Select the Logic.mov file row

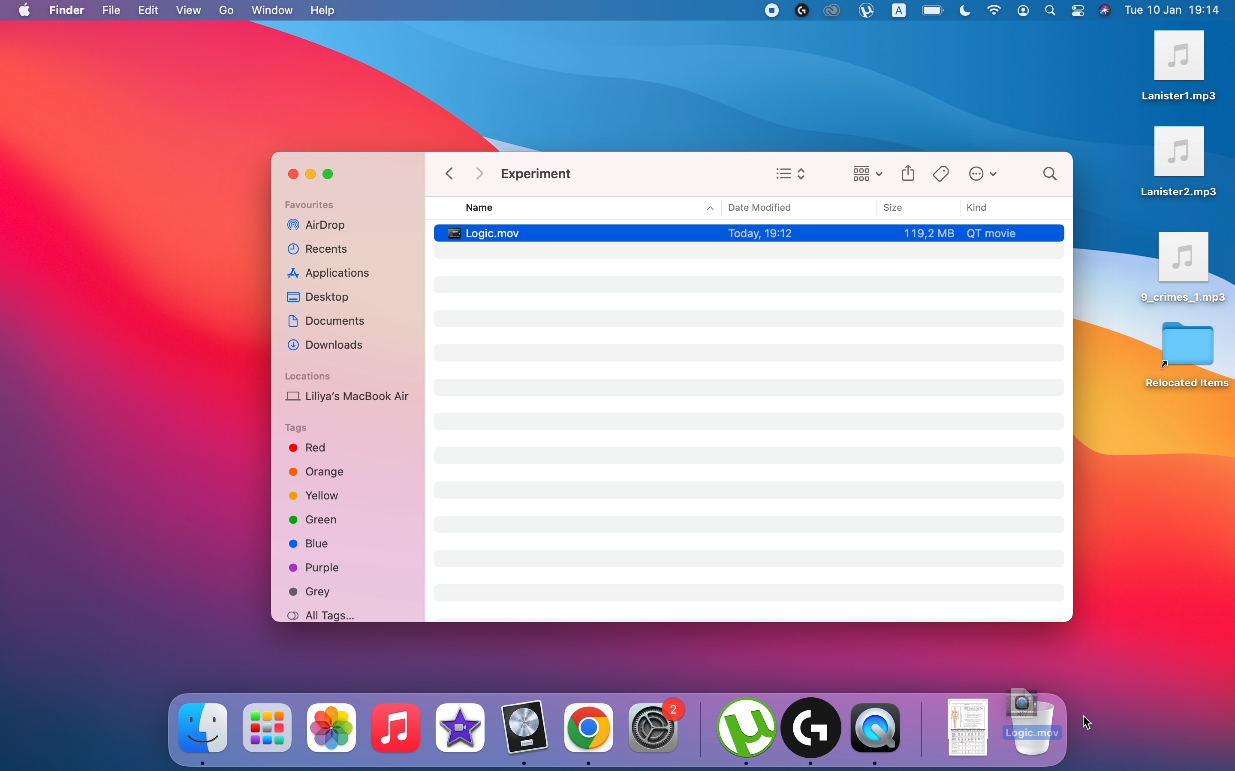pyautogui.click(x=749, y=233)
